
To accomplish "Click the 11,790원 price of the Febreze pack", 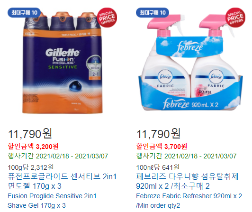I will pyautogui.click(x=158, y=134).
